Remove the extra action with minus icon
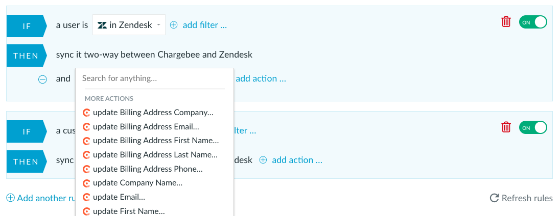 point(42,79)
